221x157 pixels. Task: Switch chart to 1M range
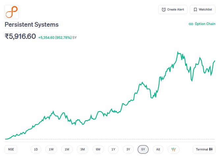point(67,149)
